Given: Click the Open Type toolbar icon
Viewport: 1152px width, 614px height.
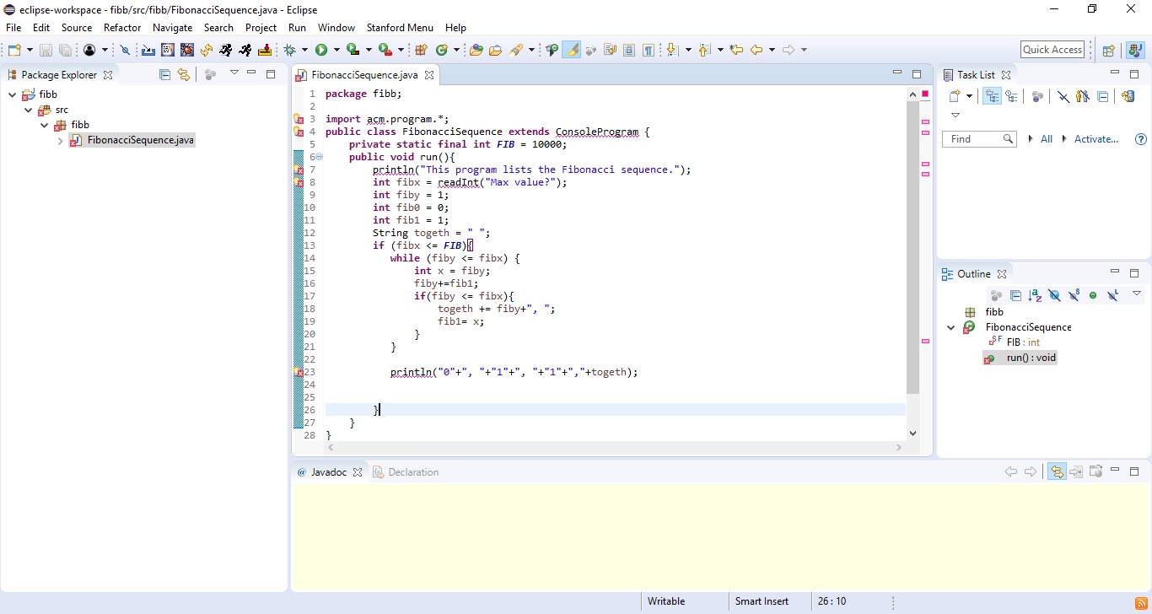Looking at the screenshot, I should click(476, 50).
